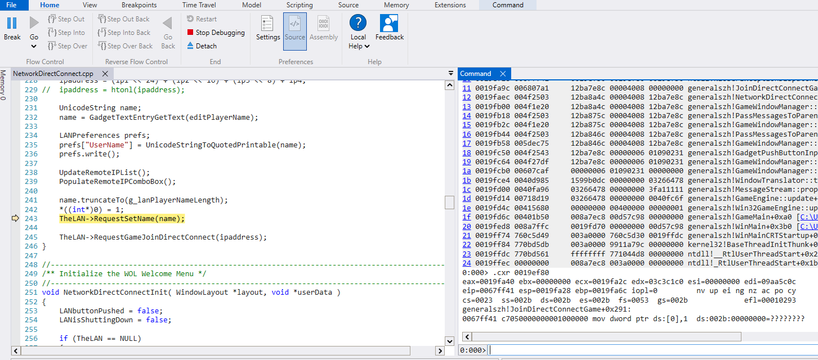Open debugger Settings
The width and height of the screenshot is (818, 360).
(x=268, y=28)
